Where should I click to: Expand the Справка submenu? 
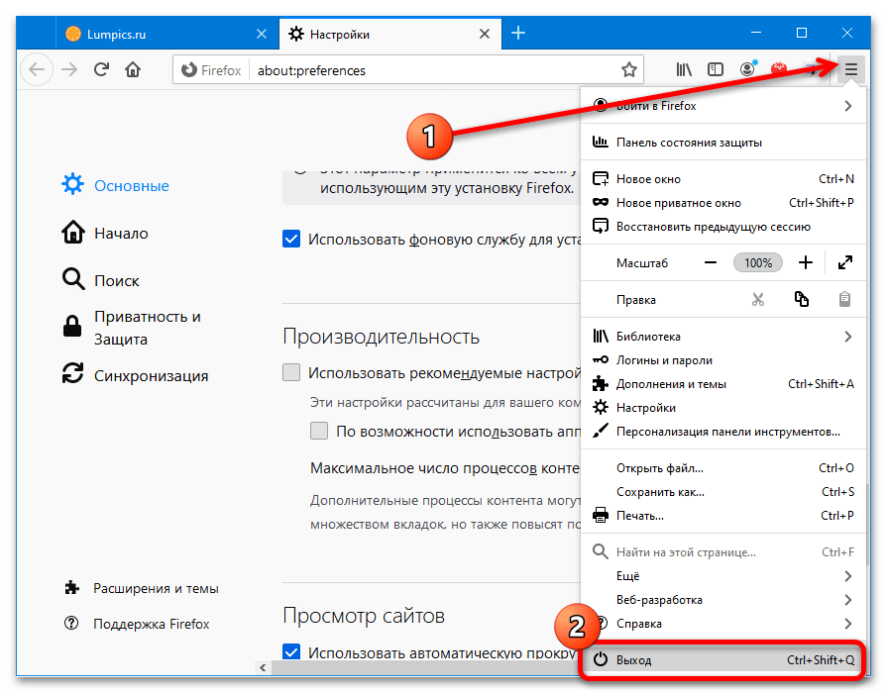tap(723, 624)
